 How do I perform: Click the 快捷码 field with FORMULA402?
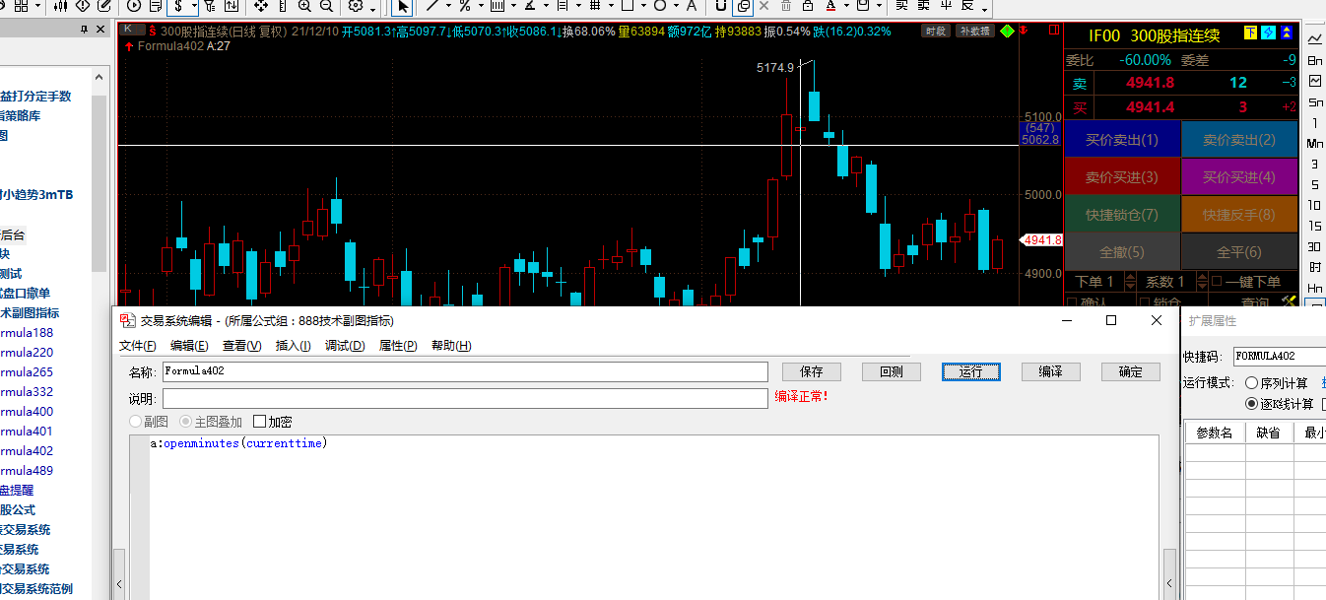[x=1280, y=356]
